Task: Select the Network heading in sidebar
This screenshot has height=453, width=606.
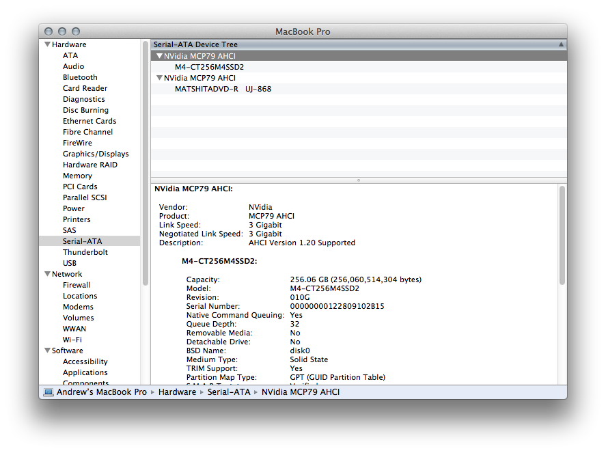Action: (67, 274)
